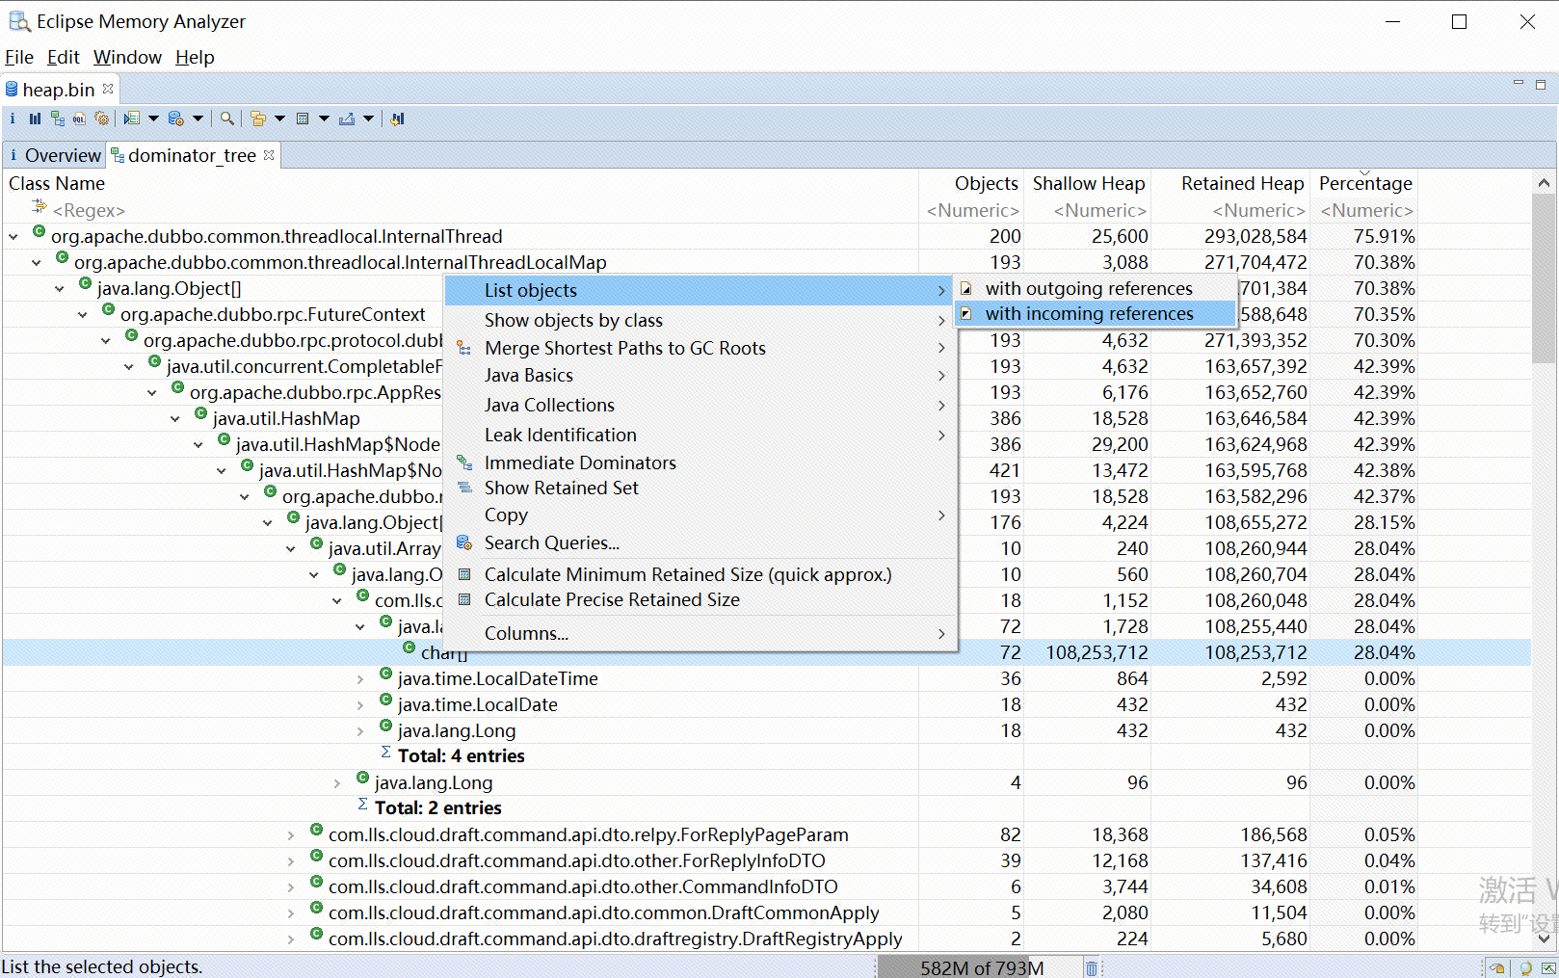Open dropdown beside calculate retained size icon
The image size is (1559, 978).
tap(324, 119)
